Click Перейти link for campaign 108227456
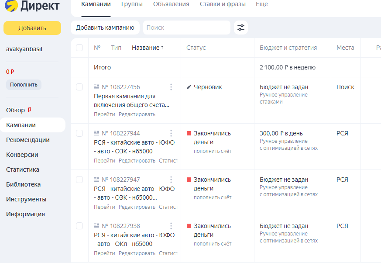This screenshot has width=381, height=263. click(104, 114)
